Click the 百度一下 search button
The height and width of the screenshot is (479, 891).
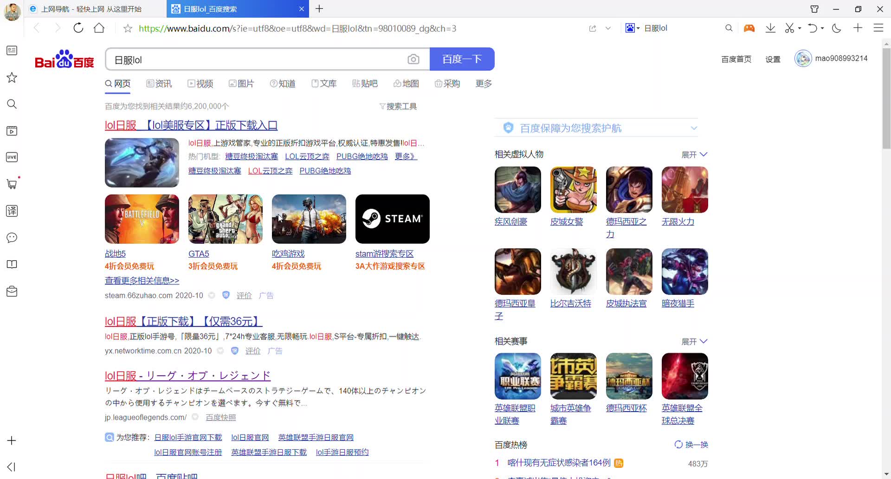(x=462, y=59)
